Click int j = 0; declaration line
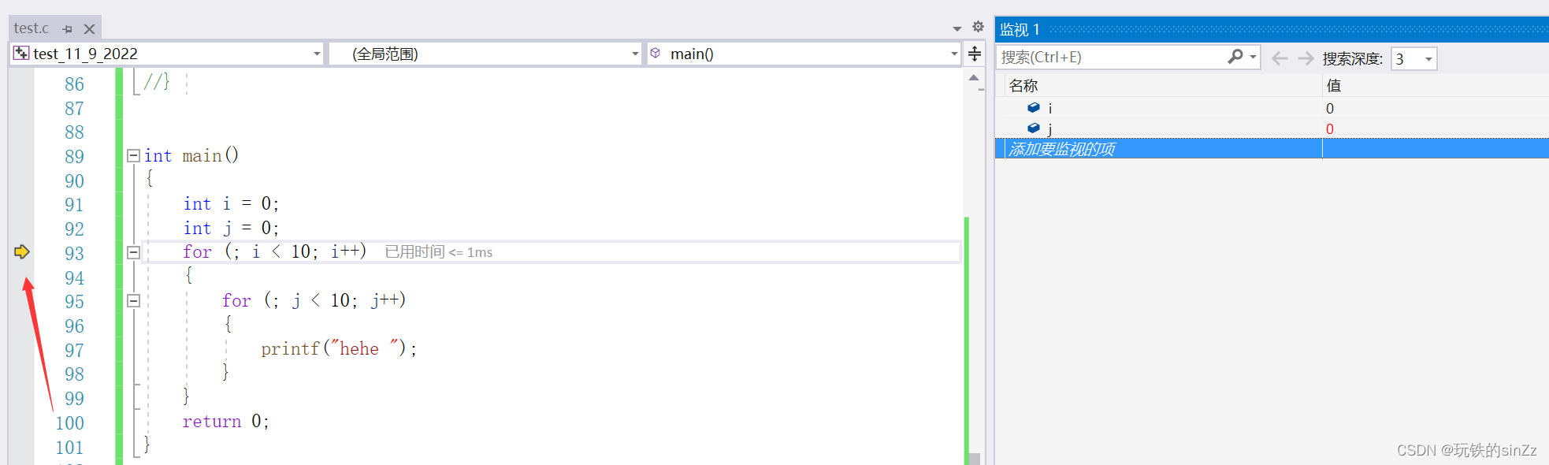 pyautogui.click(x=231, y=229)
